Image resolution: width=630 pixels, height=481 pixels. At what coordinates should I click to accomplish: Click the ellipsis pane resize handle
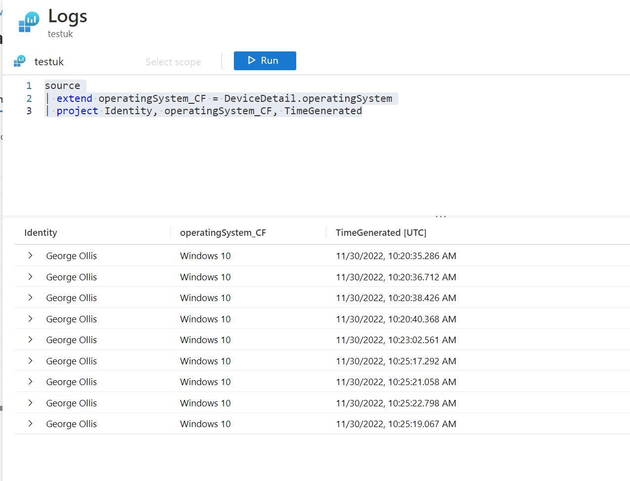(x=441, y=217)
